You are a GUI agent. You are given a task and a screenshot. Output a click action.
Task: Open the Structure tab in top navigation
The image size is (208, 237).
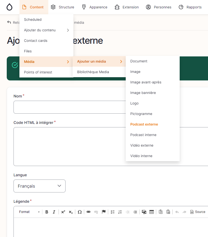[x=62, y=7]
